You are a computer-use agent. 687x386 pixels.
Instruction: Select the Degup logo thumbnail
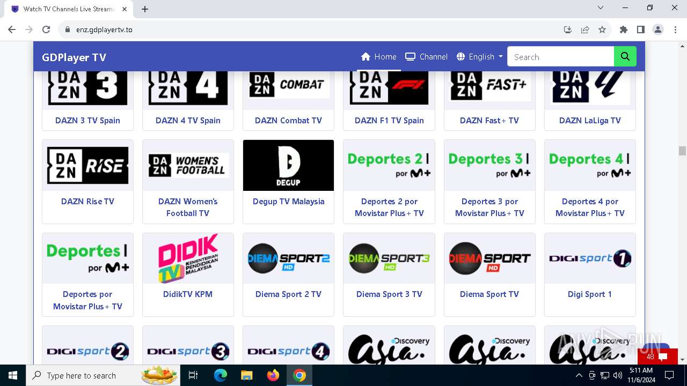pos(288,166)
